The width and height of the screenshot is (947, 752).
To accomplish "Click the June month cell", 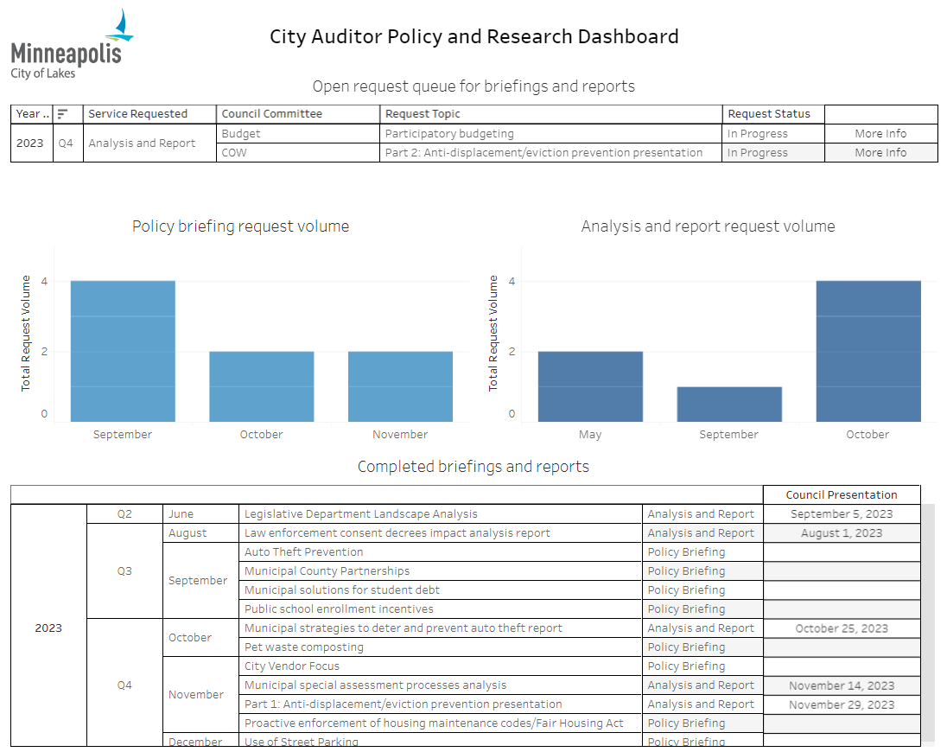I will point(200,514).
